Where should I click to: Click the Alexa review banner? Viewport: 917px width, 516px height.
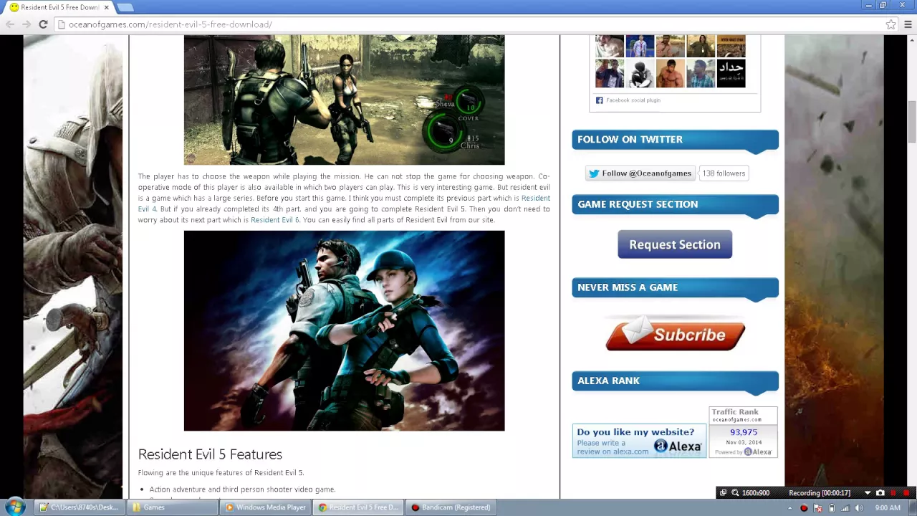tap(639, 441)
